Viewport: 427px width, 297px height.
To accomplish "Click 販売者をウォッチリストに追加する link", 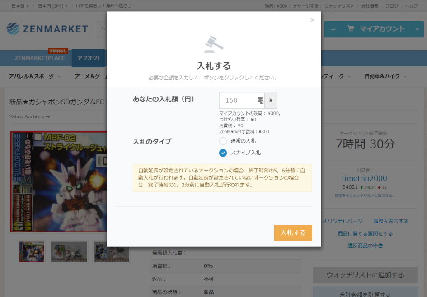I will tap(364, 195).
